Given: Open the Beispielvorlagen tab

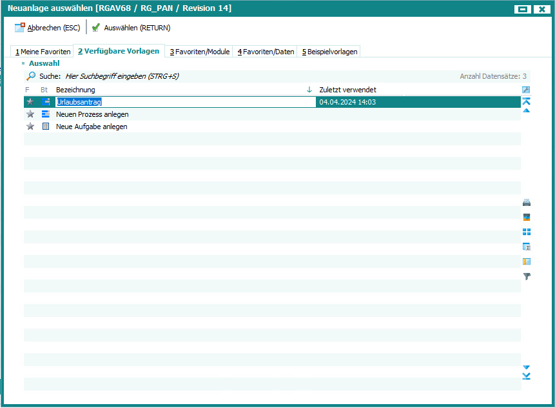Looking at the screenshot, I should click(x=329, y=52).
